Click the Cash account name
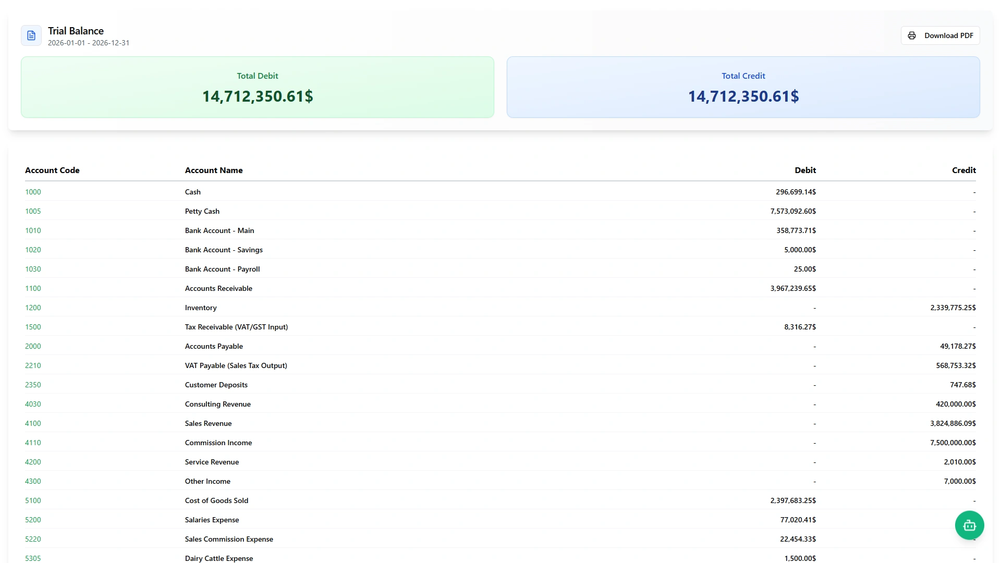Viewport: 1001px width, 563px height. (193, 192)
